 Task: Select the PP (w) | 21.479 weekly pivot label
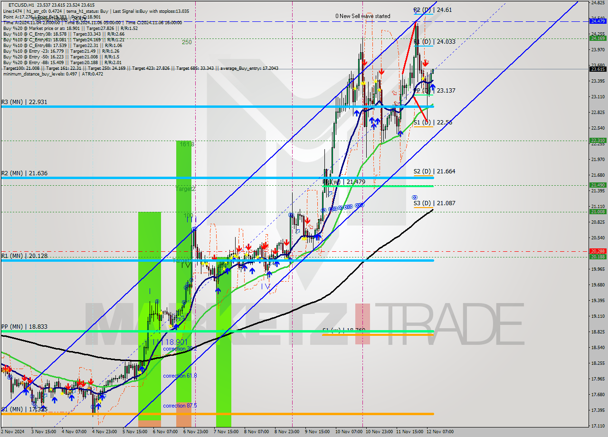[x=344, y=182]
